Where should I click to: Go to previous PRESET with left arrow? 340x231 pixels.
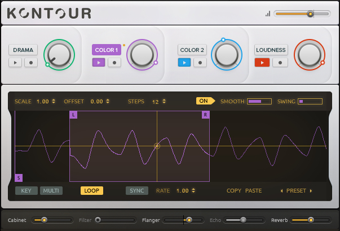[x=281, y=191]
